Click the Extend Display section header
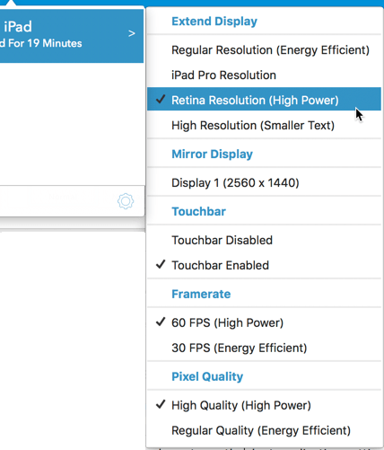 click(x=214, y=22)
